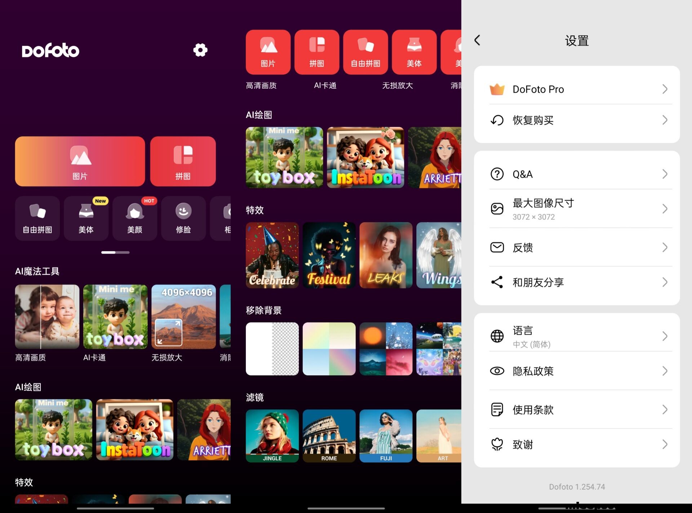The image size is (692, 513).
Task: Tap the large 图片 photo button on home screen
Action: click(x=80, y=161)
